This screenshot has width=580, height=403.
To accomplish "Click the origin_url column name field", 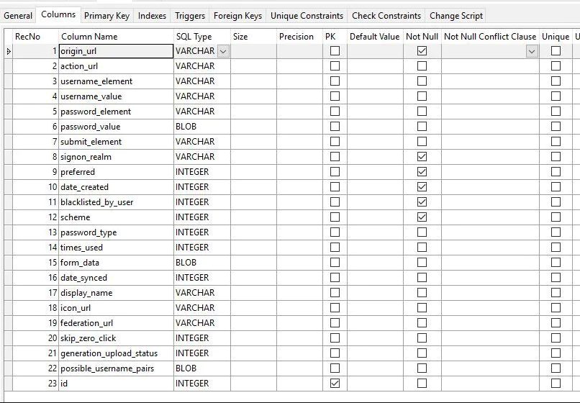I will click(115, 51).
